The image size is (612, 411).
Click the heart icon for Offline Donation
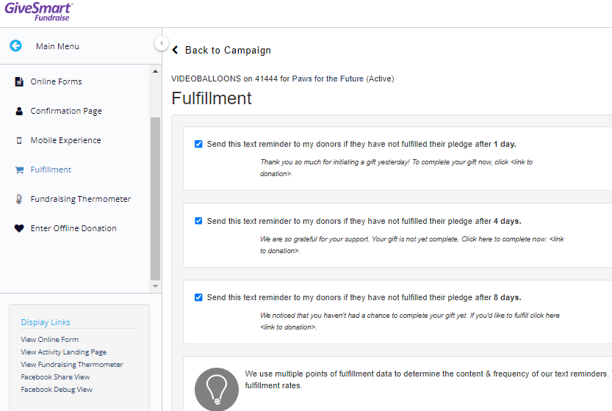click(x=19, y=228)
